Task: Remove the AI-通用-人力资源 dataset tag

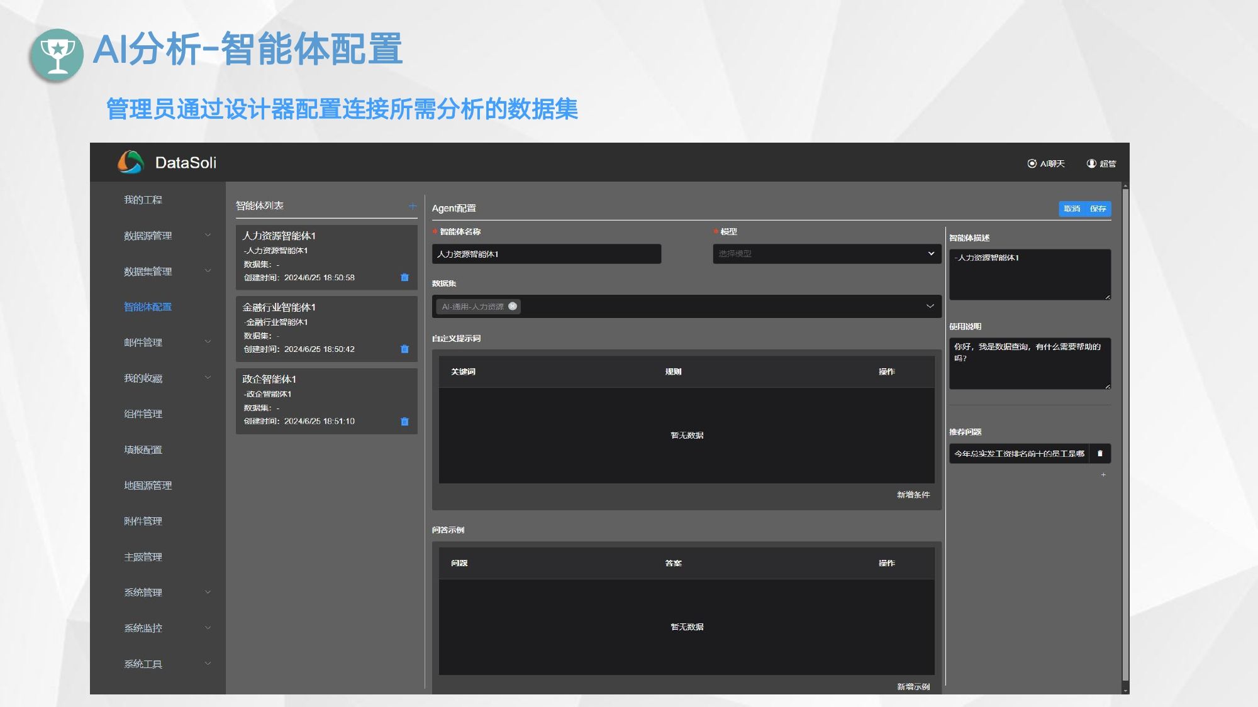Action: coord(513,306)
